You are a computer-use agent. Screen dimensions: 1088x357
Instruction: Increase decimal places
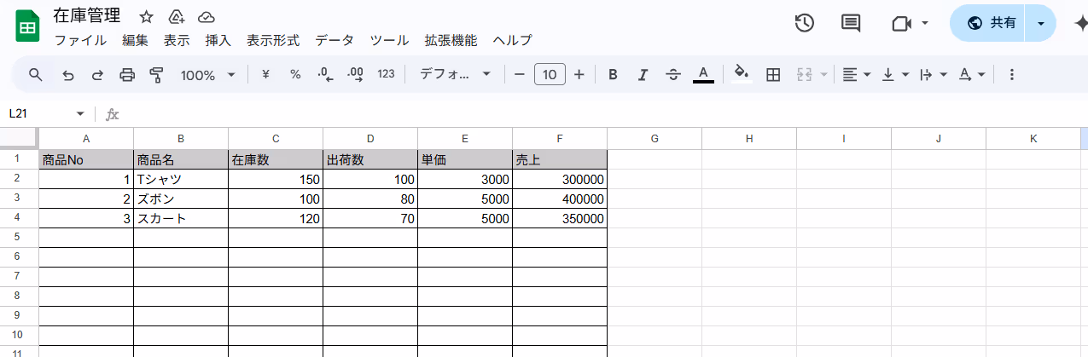(355, 74)
